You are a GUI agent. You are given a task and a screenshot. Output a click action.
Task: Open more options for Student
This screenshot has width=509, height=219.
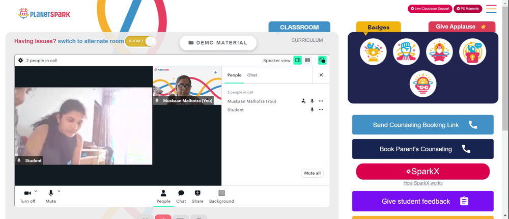pos(321,109)
